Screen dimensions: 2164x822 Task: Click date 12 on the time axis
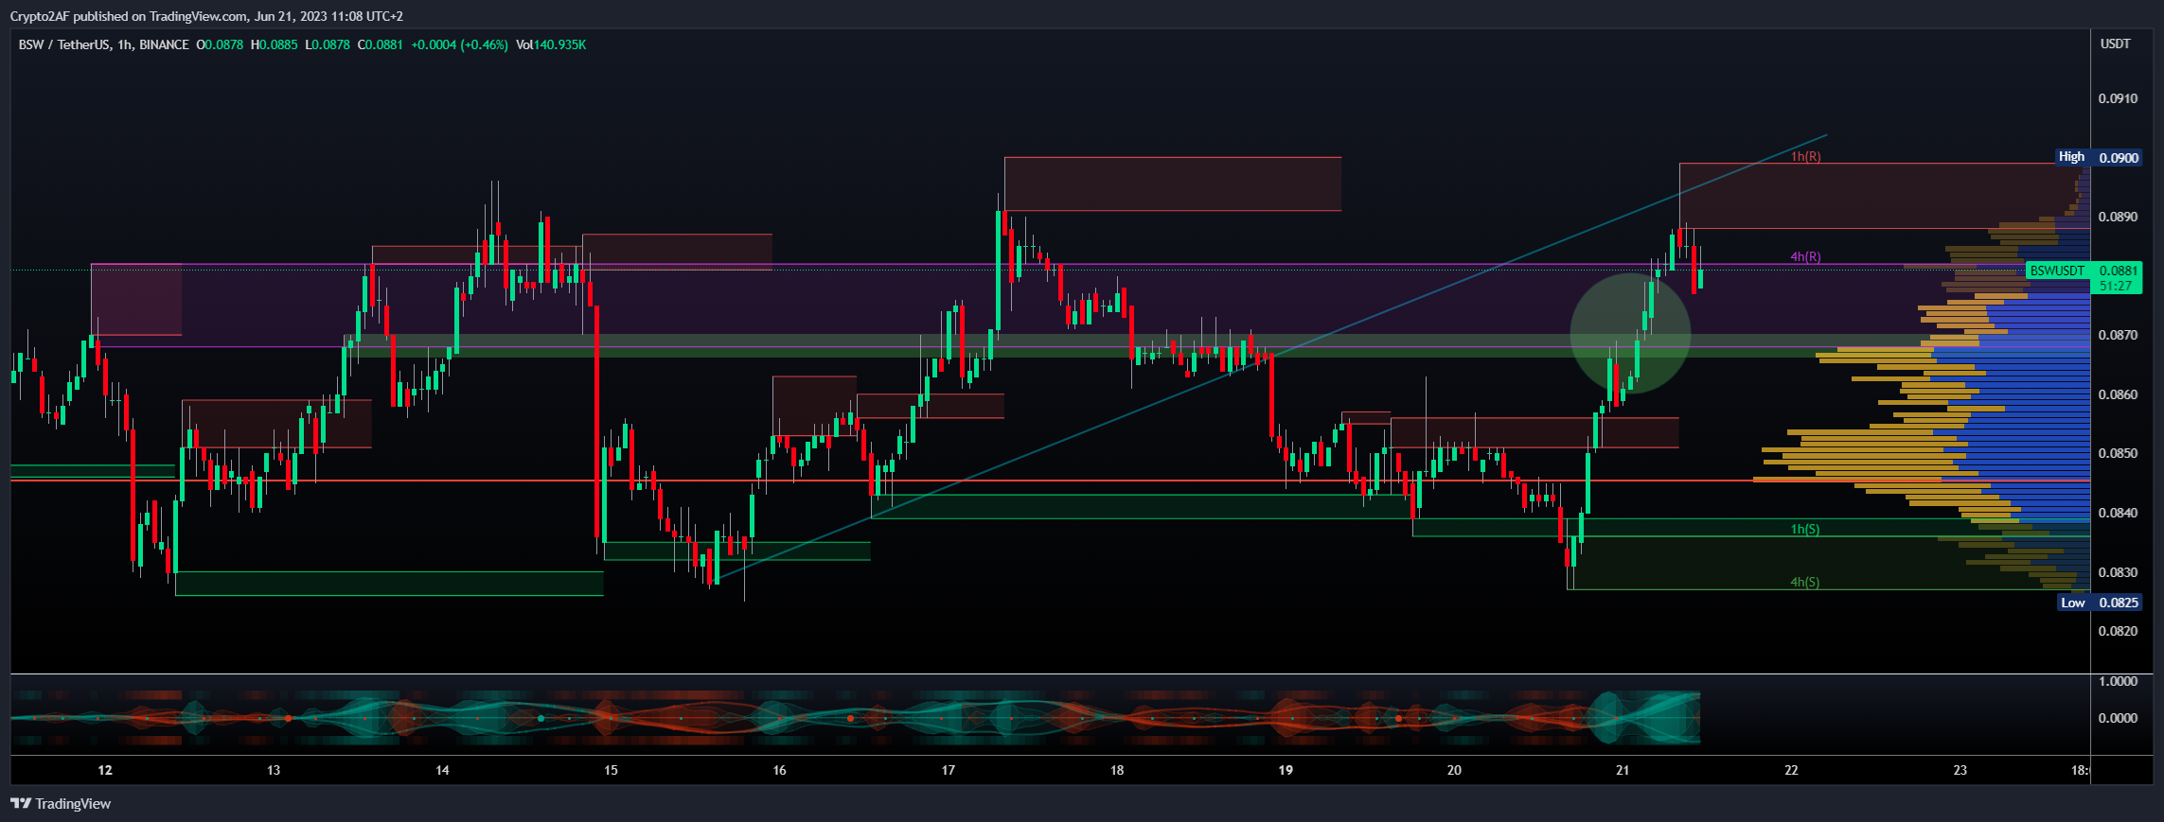coord(105,770)
